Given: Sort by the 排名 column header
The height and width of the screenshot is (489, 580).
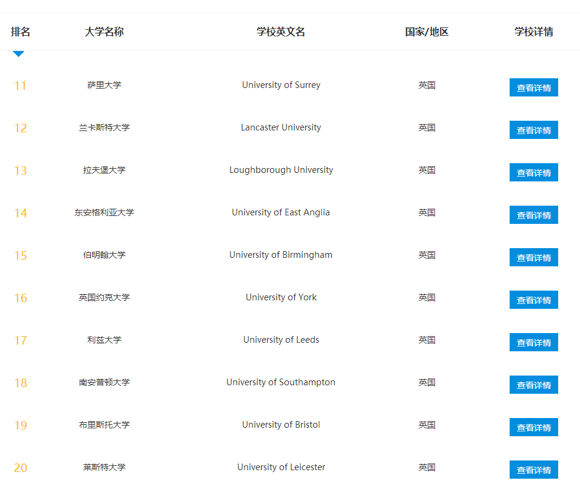Looking at the screenshot, I should [21, 32].
